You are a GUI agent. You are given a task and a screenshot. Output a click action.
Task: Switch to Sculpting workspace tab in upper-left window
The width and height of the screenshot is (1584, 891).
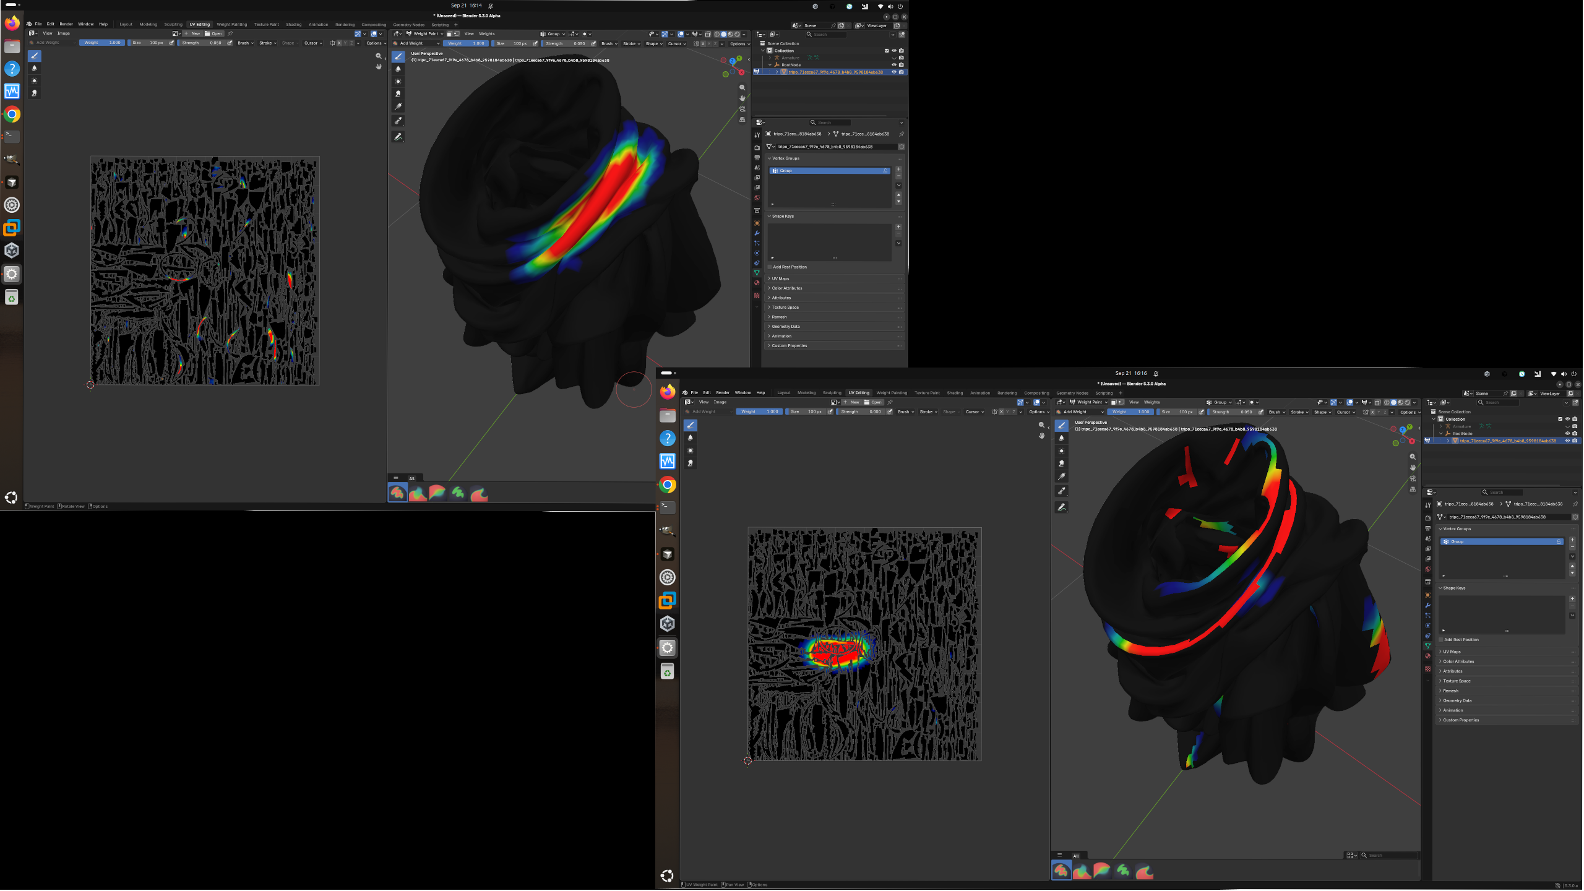(173, 24)
